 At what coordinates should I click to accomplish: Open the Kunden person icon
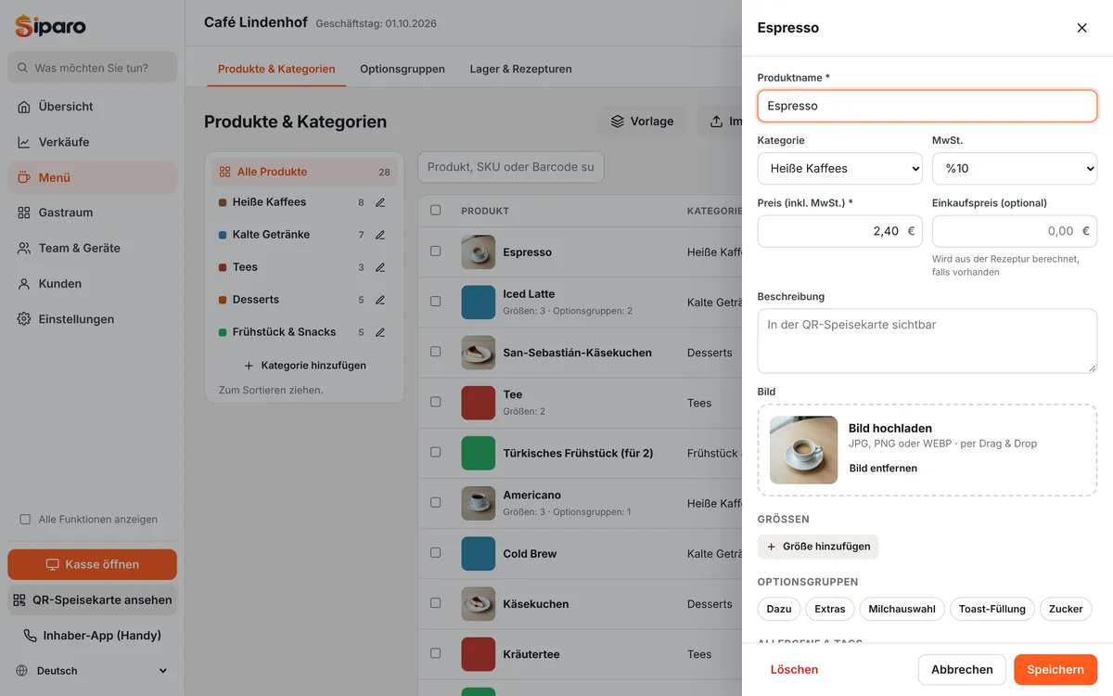tap(24, 284)
